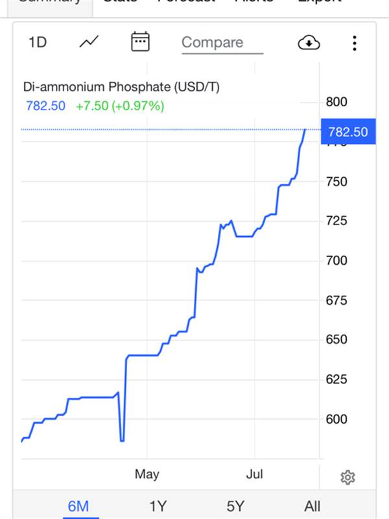Open chart settings gear icon
The image size is (389, 519).
[348, 477]
